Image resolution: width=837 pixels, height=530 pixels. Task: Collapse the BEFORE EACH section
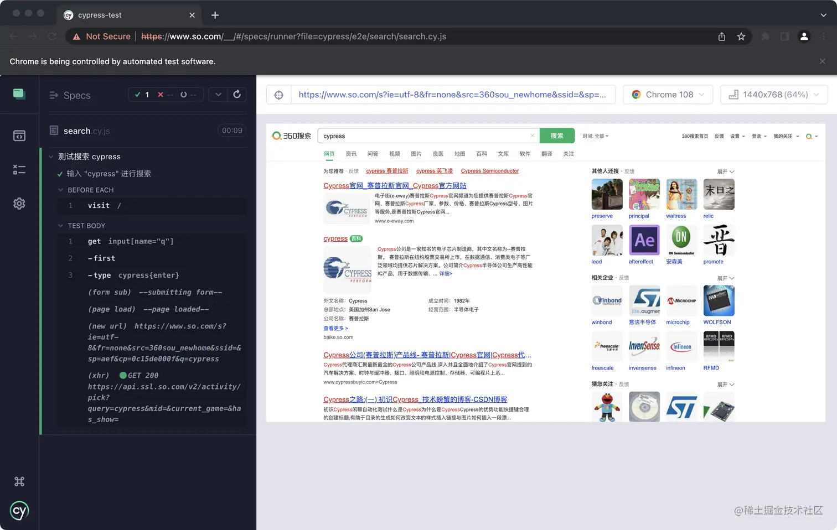pyautogui.click(x=61, y=190)
